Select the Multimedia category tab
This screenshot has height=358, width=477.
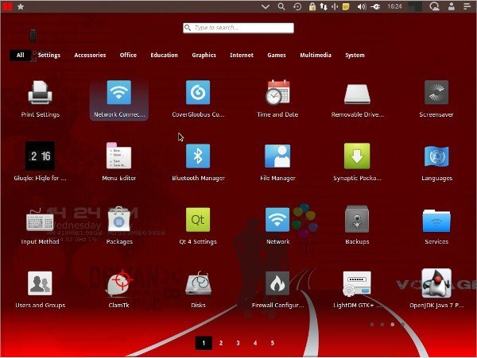click(316, 56)
